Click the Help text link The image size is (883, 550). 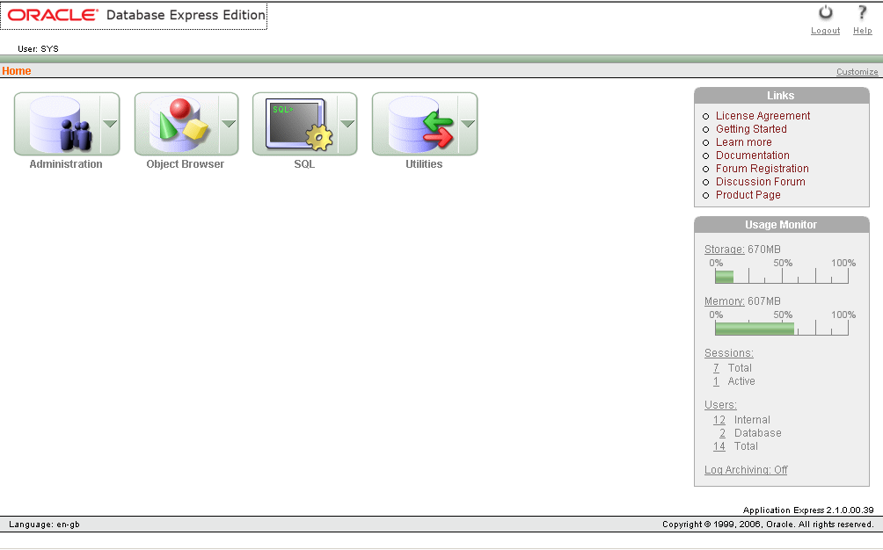(862, 31)
